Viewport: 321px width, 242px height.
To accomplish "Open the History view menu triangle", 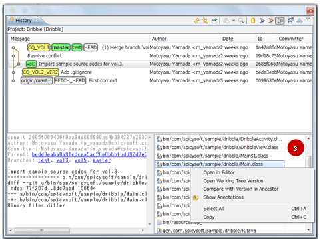I will click(308, 19).
